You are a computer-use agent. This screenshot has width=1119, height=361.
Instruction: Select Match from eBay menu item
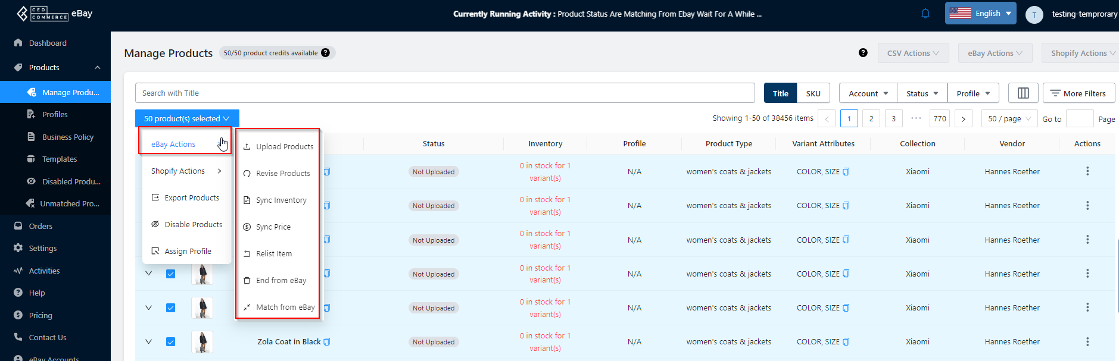tap(278, 307)
